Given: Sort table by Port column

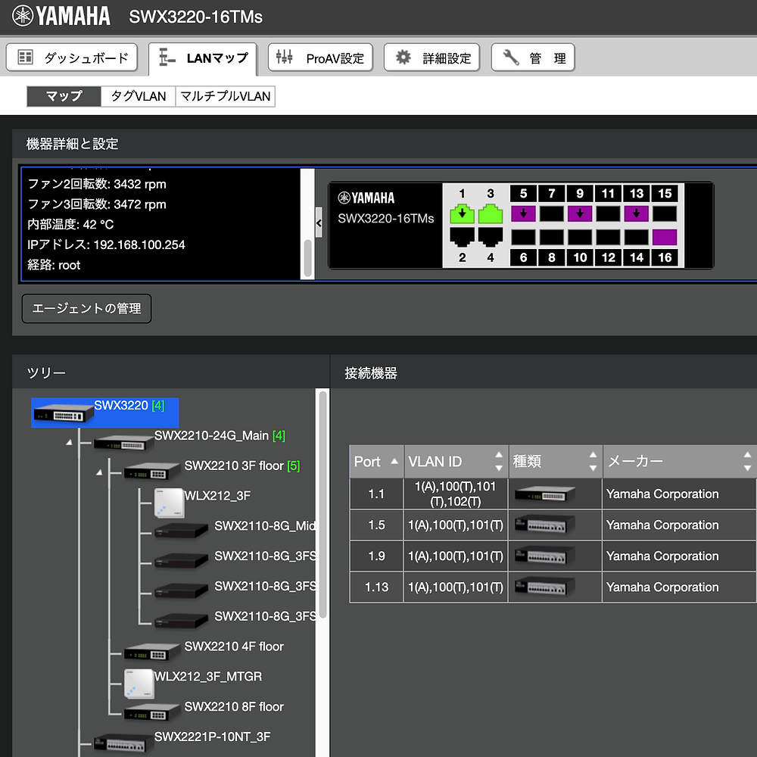Looking at the screenshot, I should coord(376,462).
